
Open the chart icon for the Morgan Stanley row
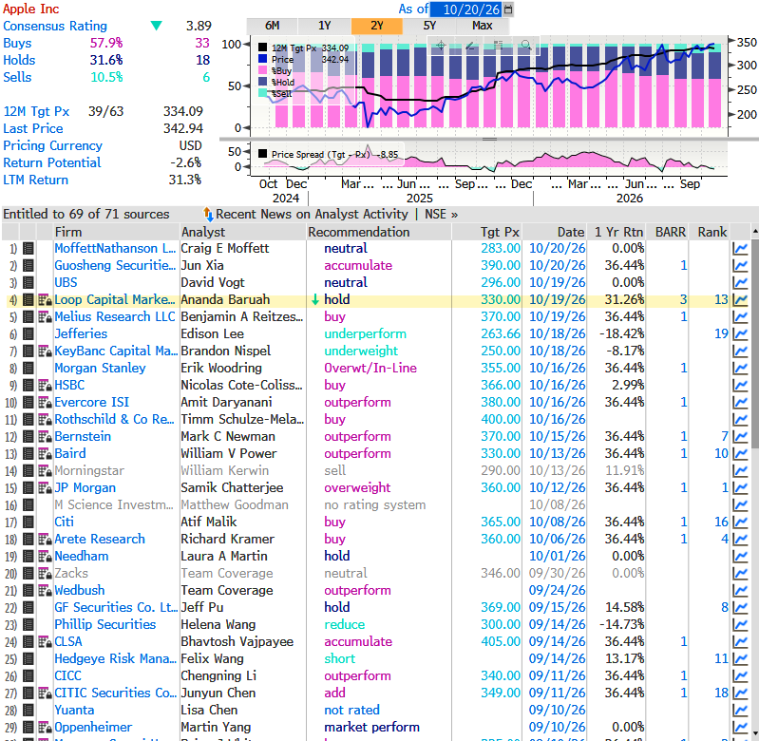(x=740, y=369)
